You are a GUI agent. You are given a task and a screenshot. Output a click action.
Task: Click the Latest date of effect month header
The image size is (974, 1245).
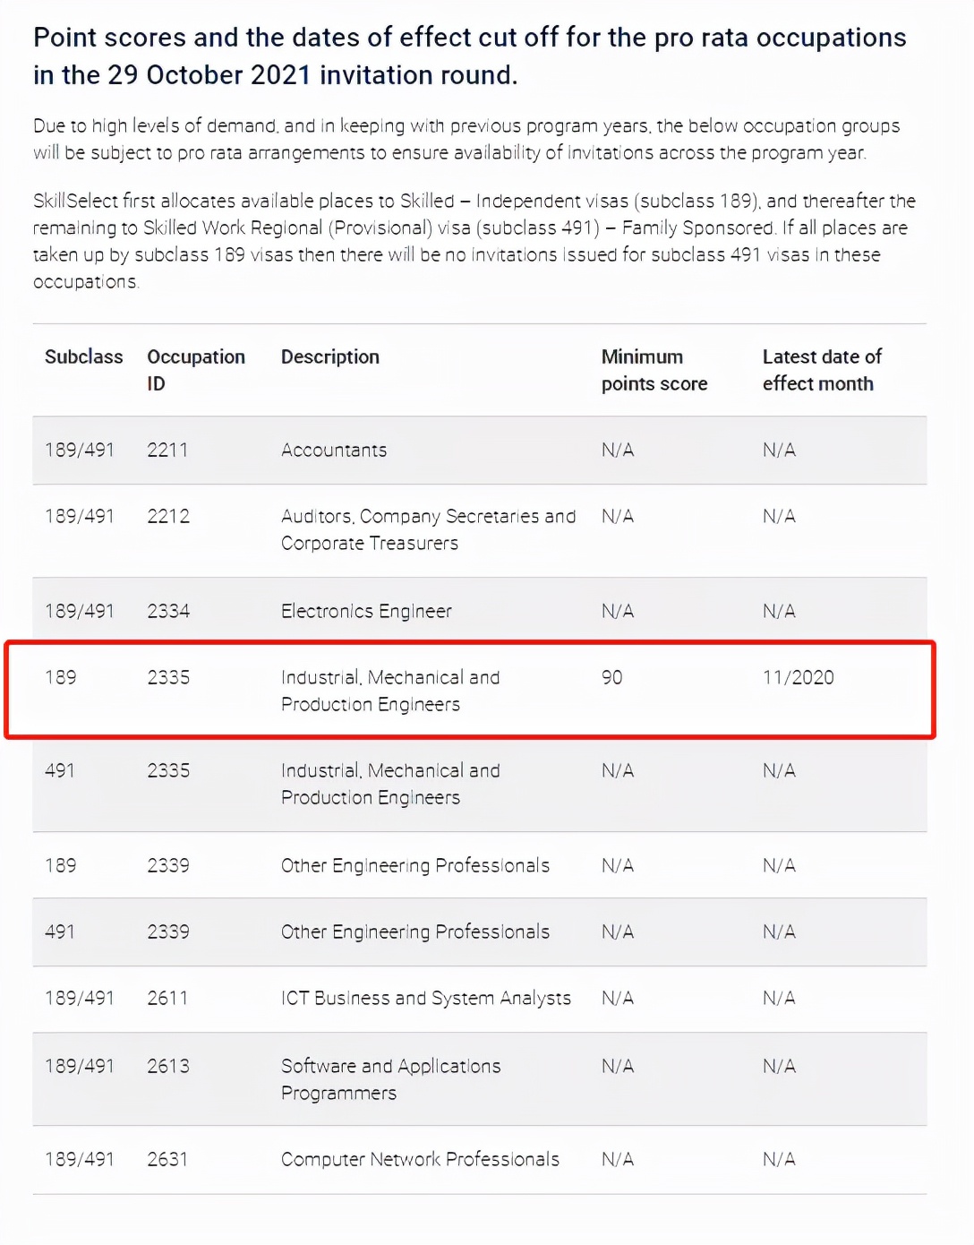821,370
